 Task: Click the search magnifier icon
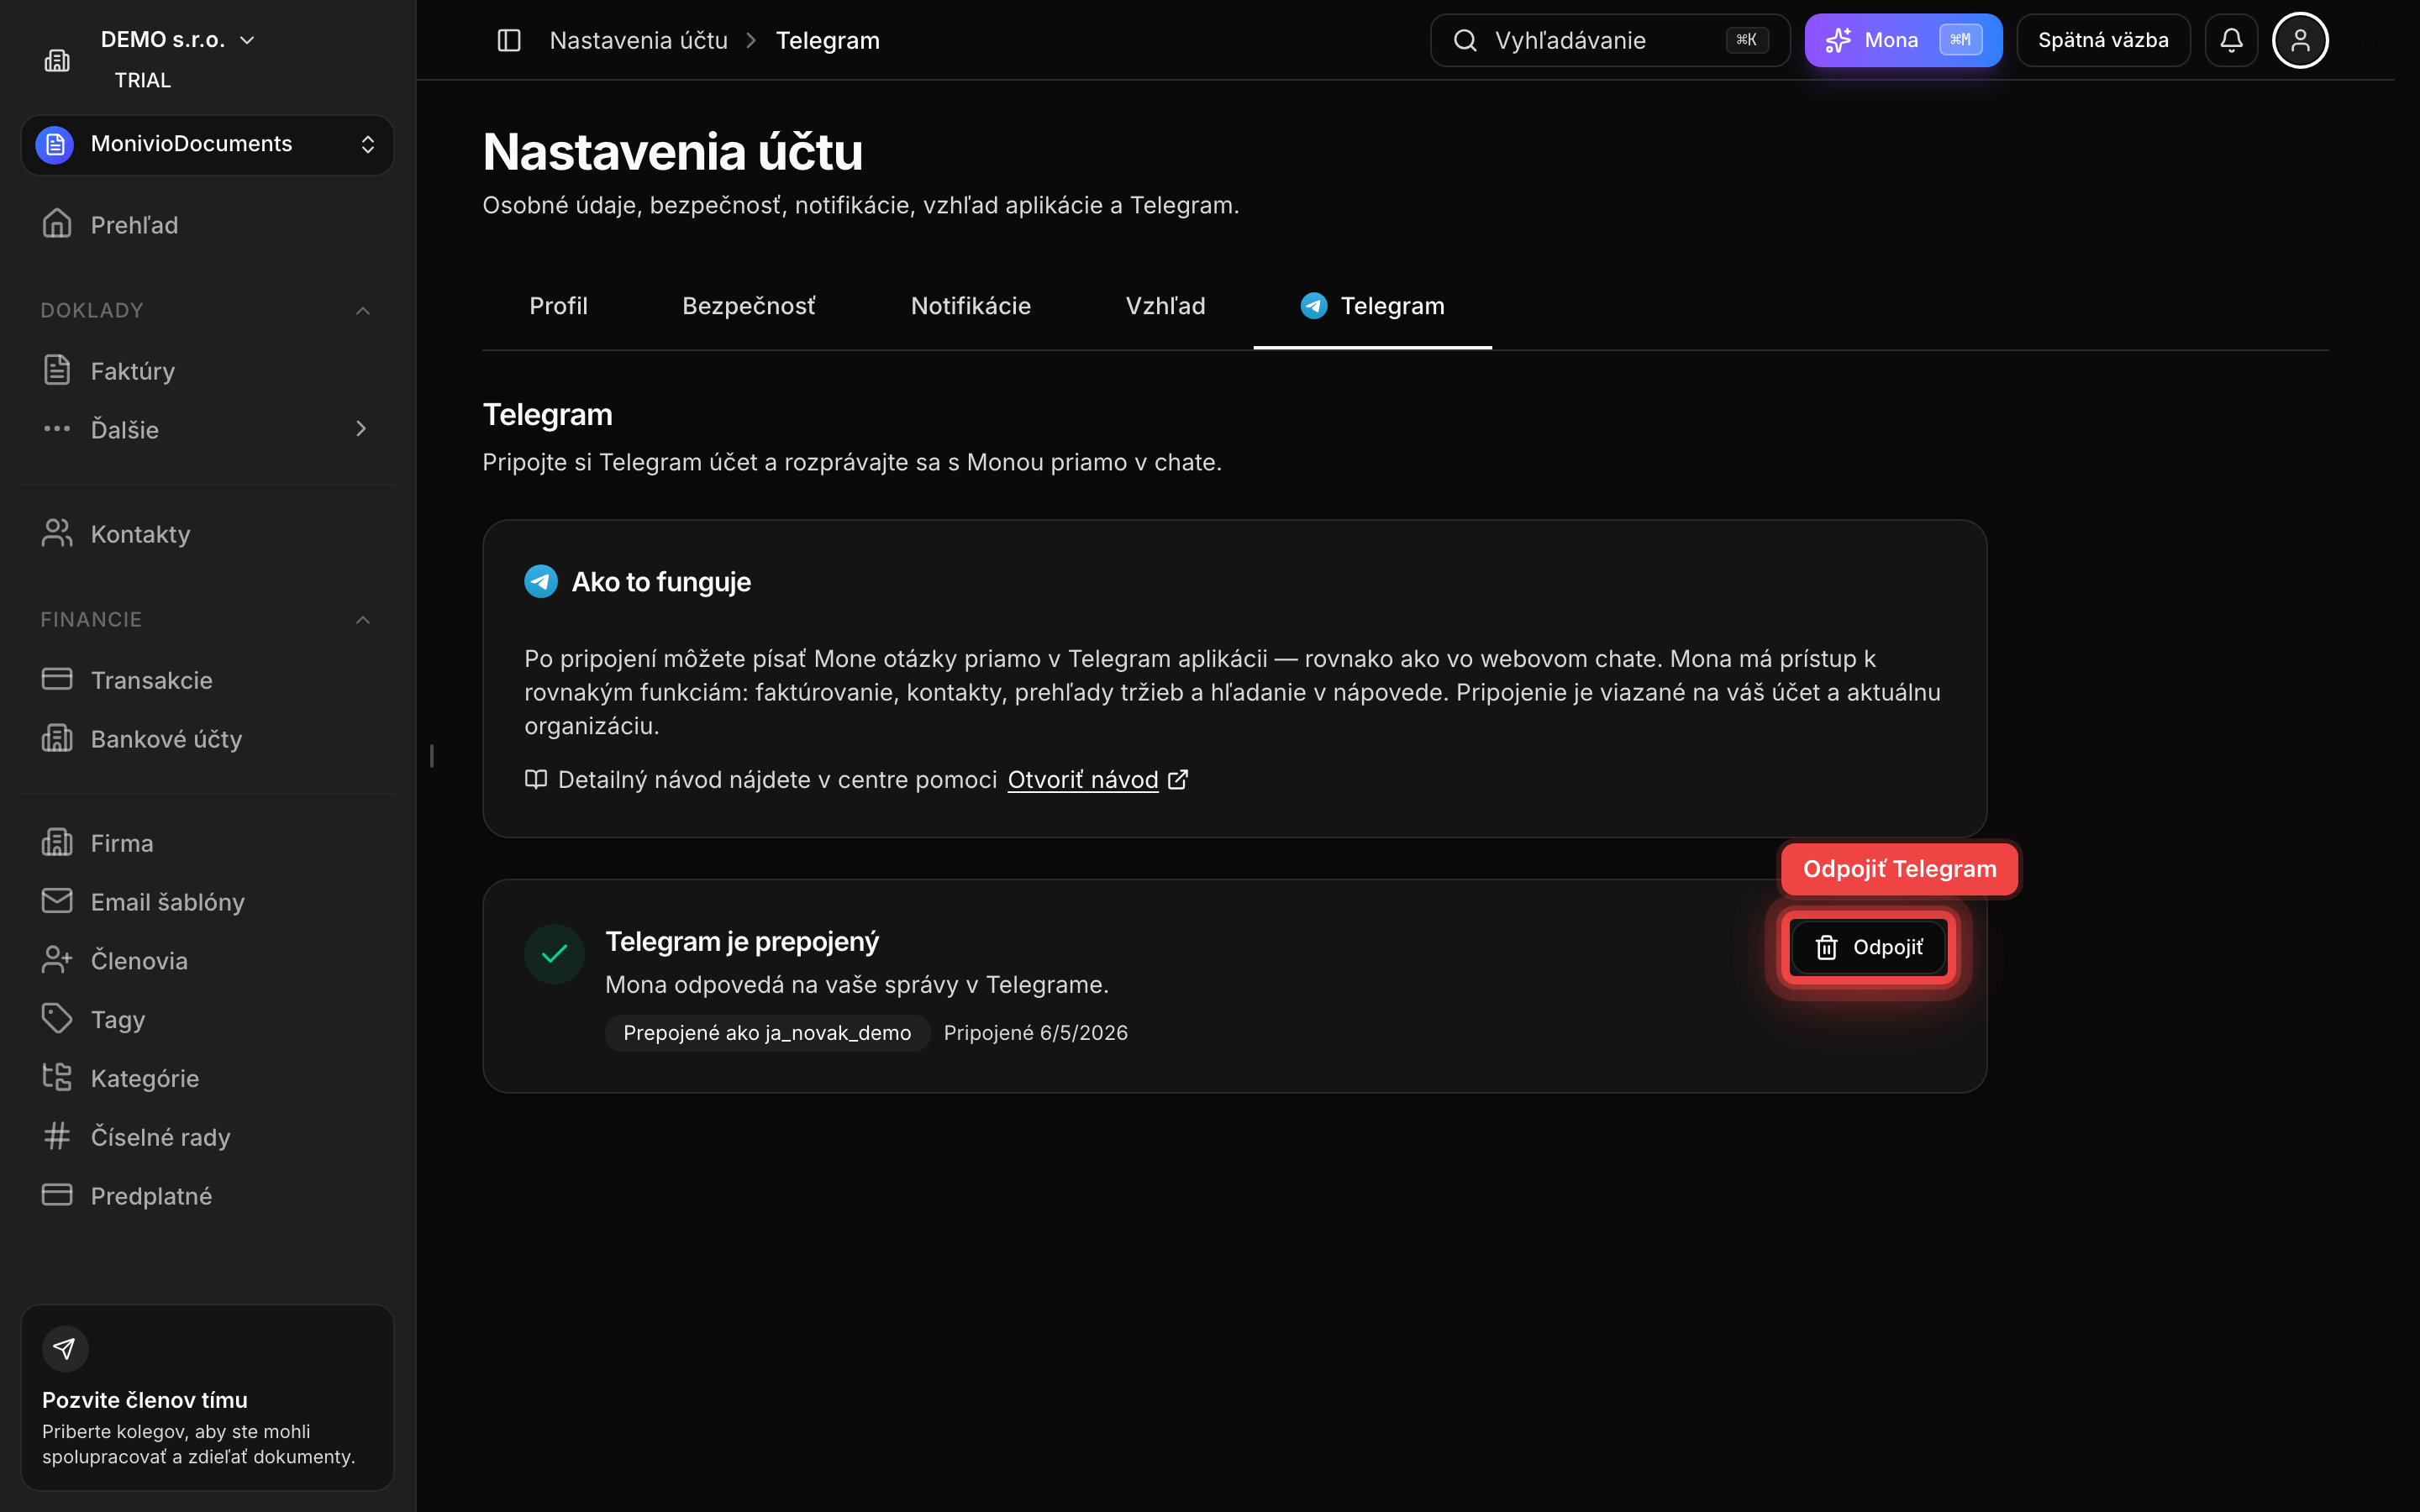[1465, 40]
